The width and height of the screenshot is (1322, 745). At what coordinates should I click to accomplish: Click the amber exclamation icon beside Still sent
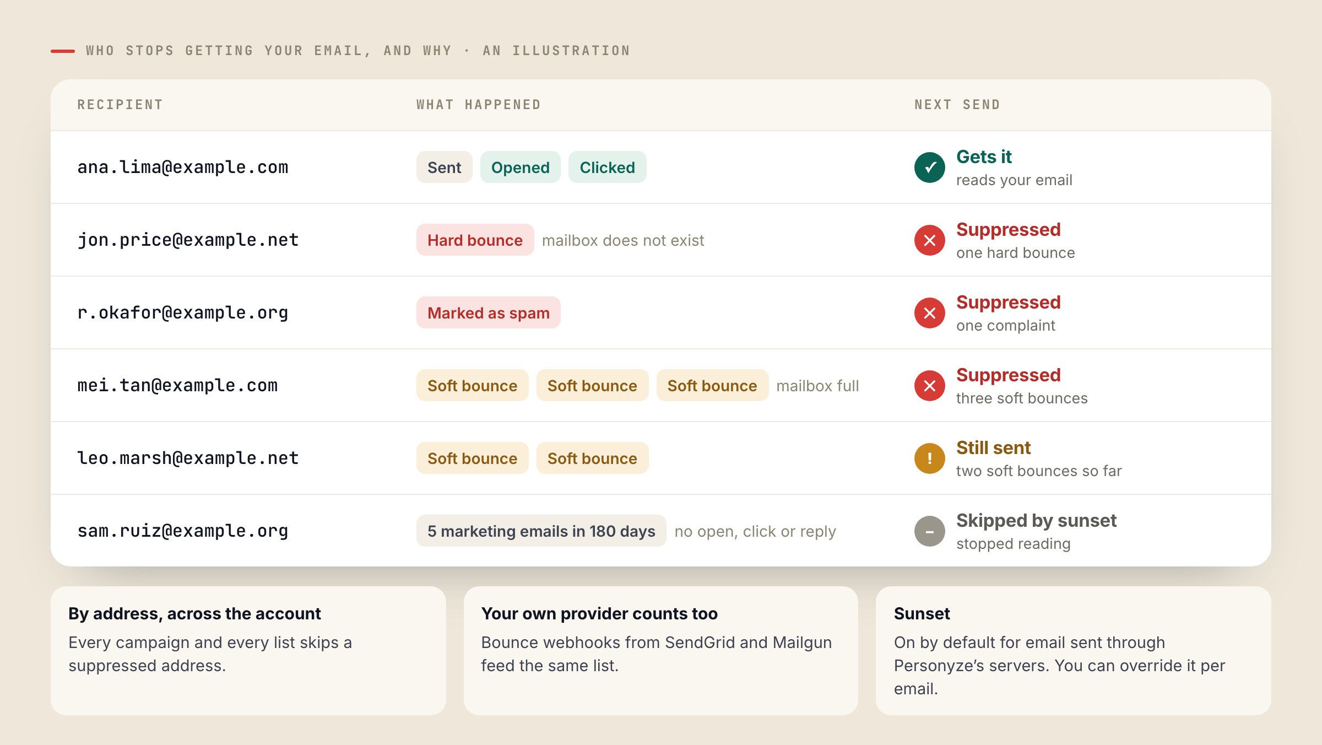tap(930, 458)
